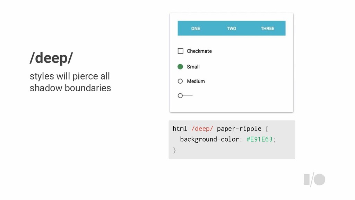The height and width of the screenshot is (200, 355).
Task: Switch to the TWO tab
Action: click(x=231, y=28)
